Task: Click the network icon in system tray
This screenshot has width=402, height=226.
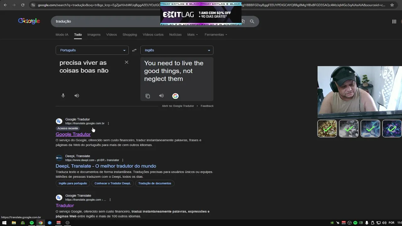Action: (x=378, y=223)
